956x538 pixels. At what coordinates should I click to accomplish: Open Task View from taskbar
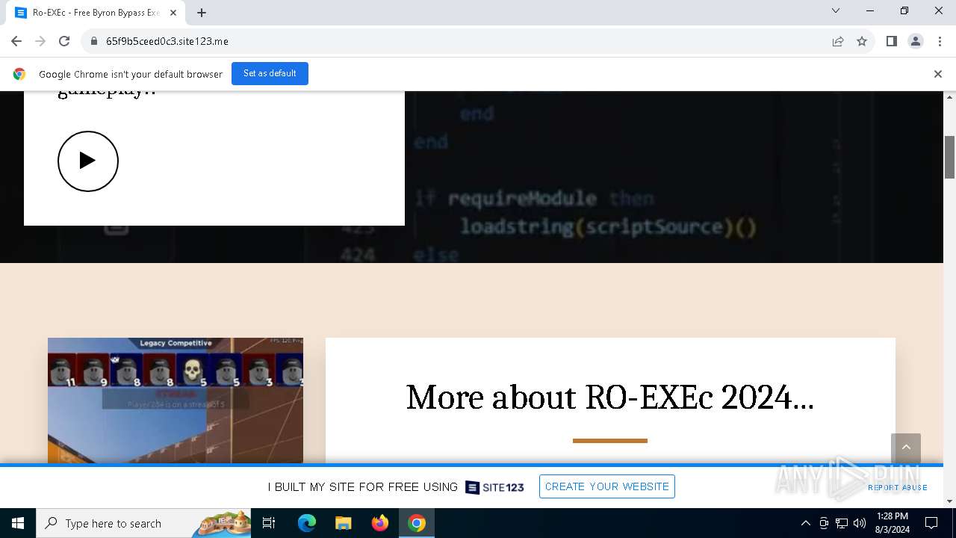269,523
